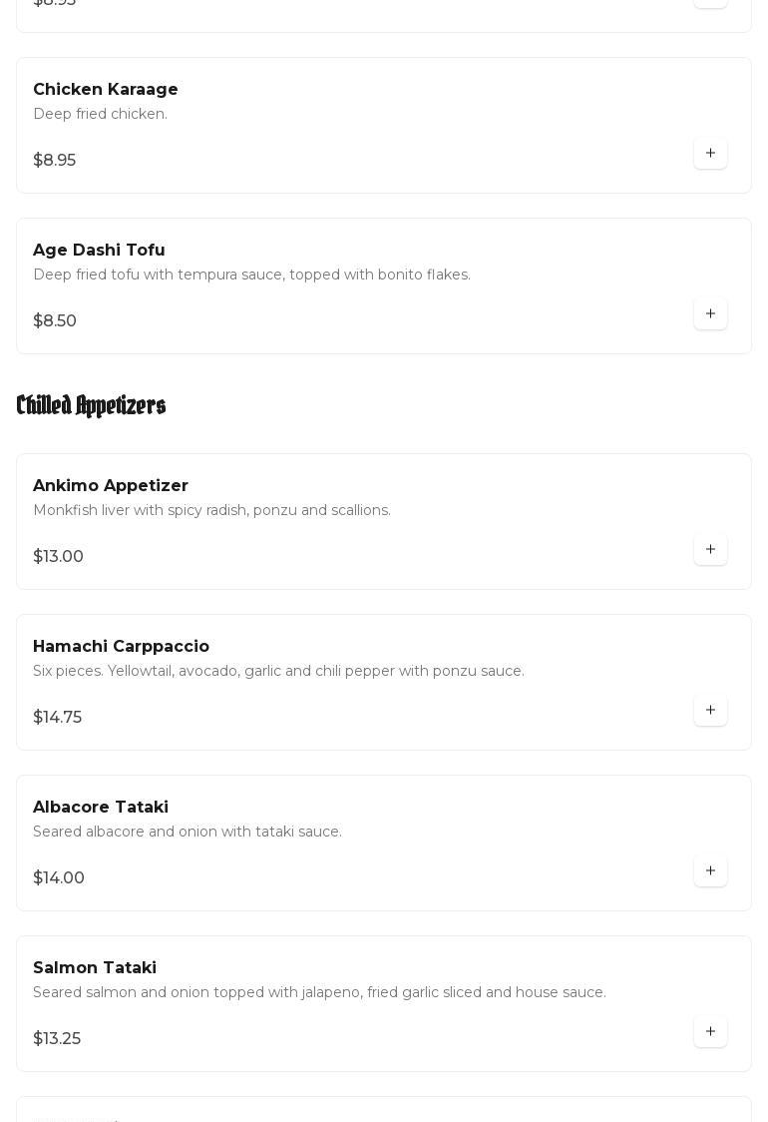Click the $14.75 Hamachi Carppaccio price
Screen dimensions: 768x1122
pos(58,718)
